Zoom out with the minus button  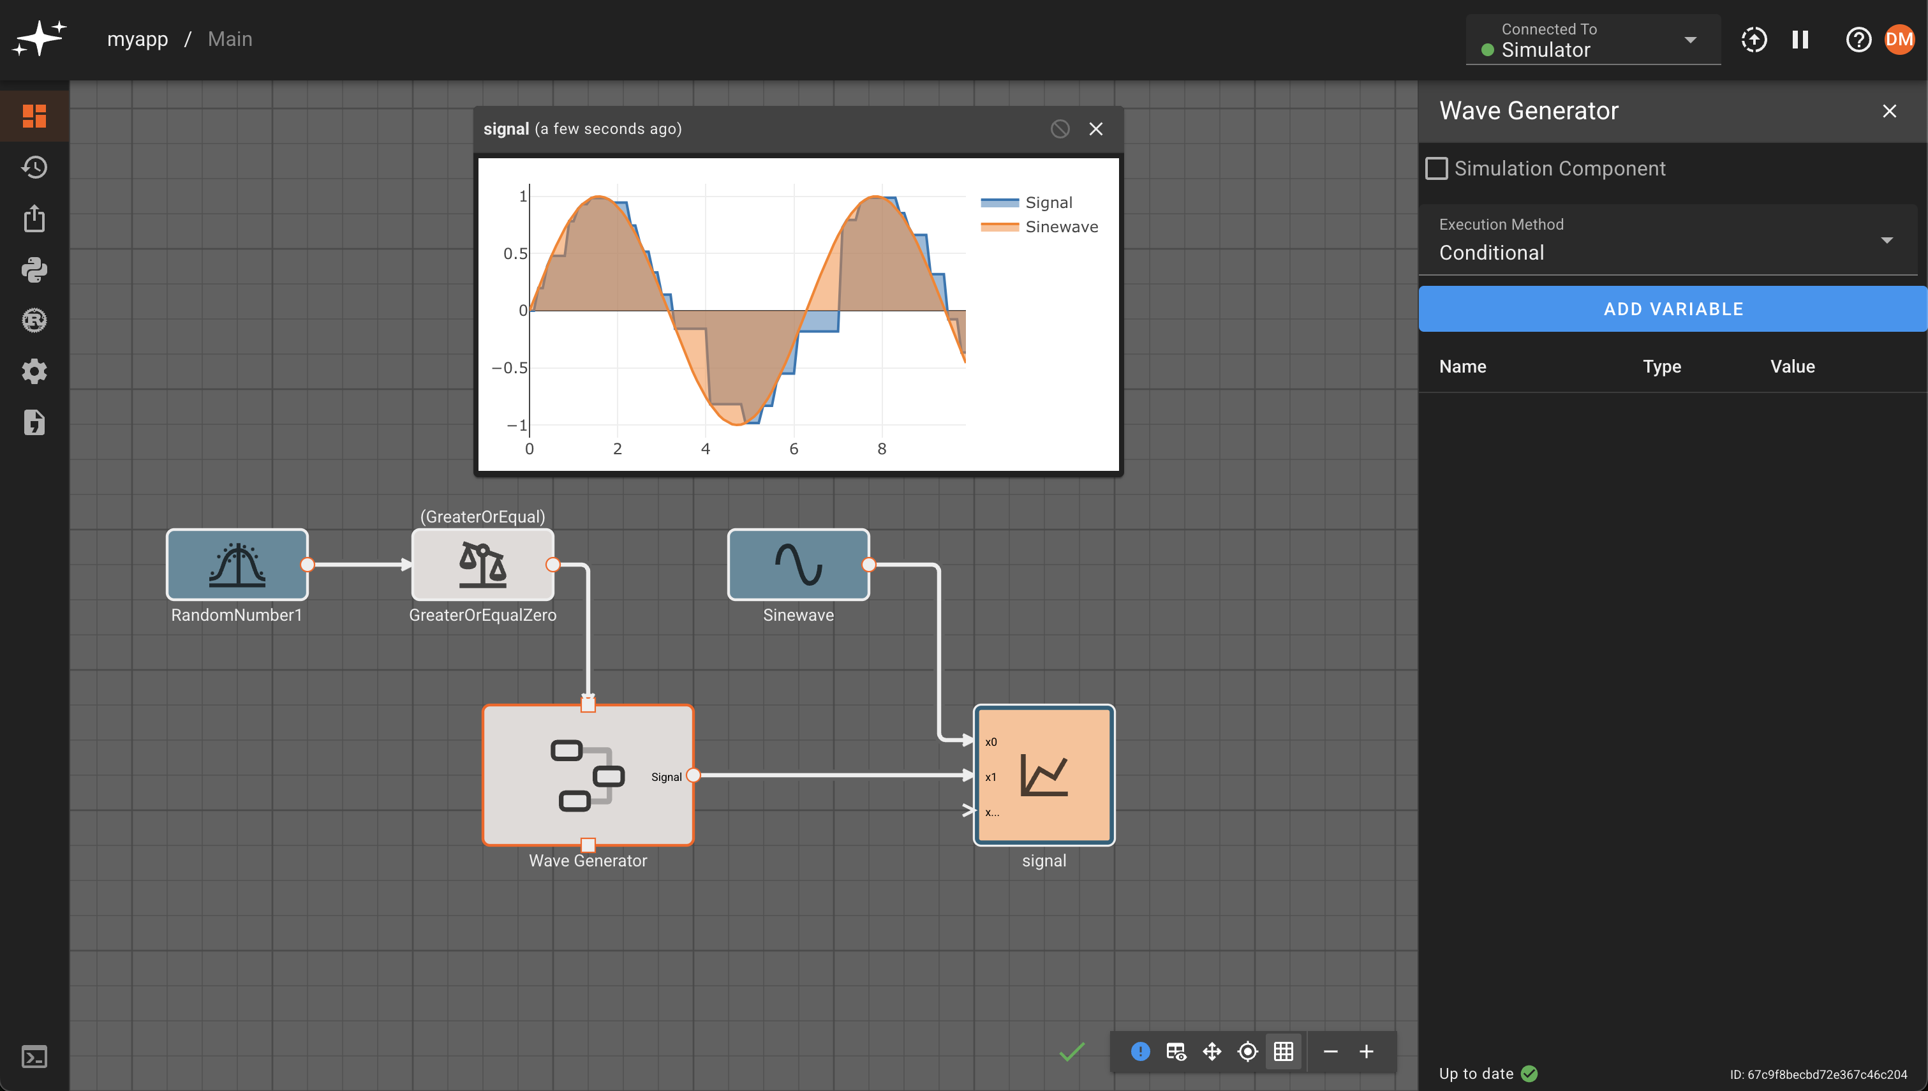pos(1330,1052)
